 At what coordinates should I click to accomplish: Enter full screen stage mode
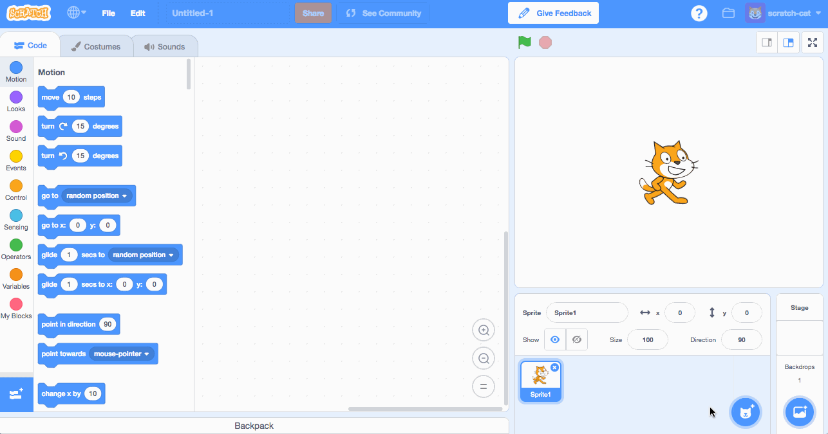click(x=813, y=42)
